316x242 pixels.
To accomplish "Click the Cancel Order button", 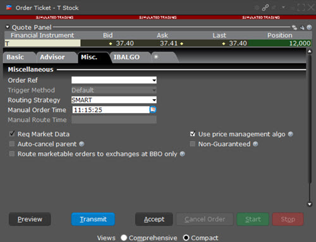I will 205,219.
